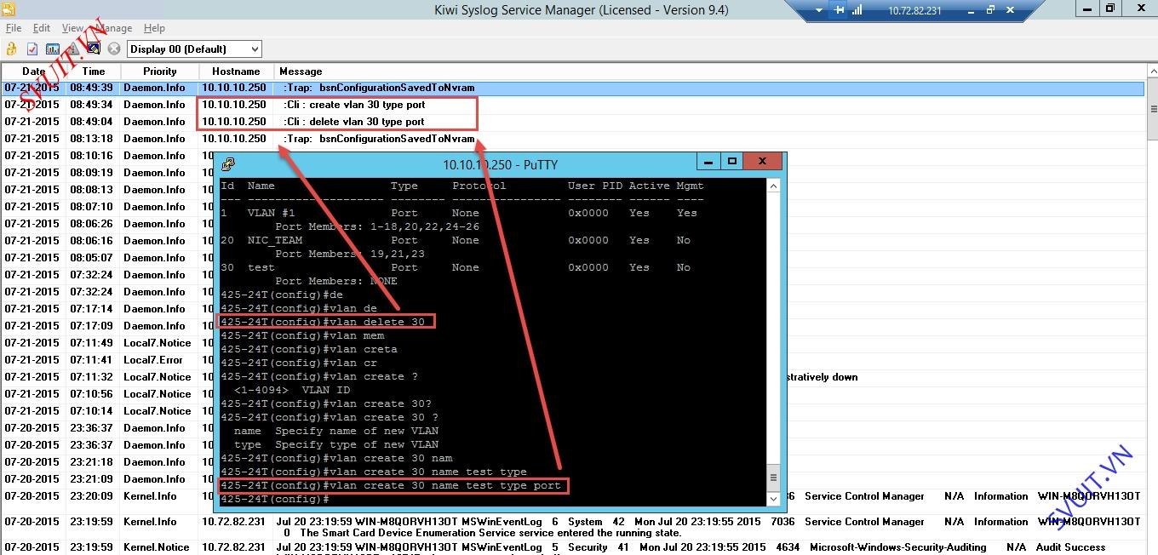Screen dimensions: 1158x555
Task: Click the padlock icon in the toolbar
Action: (12, 49)
